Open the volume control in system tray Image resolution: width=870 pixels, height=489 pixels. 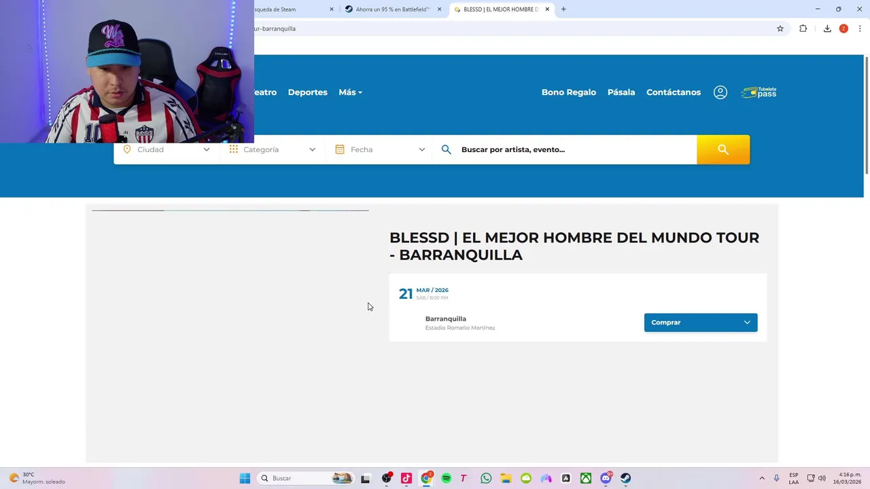coord(822,478)
